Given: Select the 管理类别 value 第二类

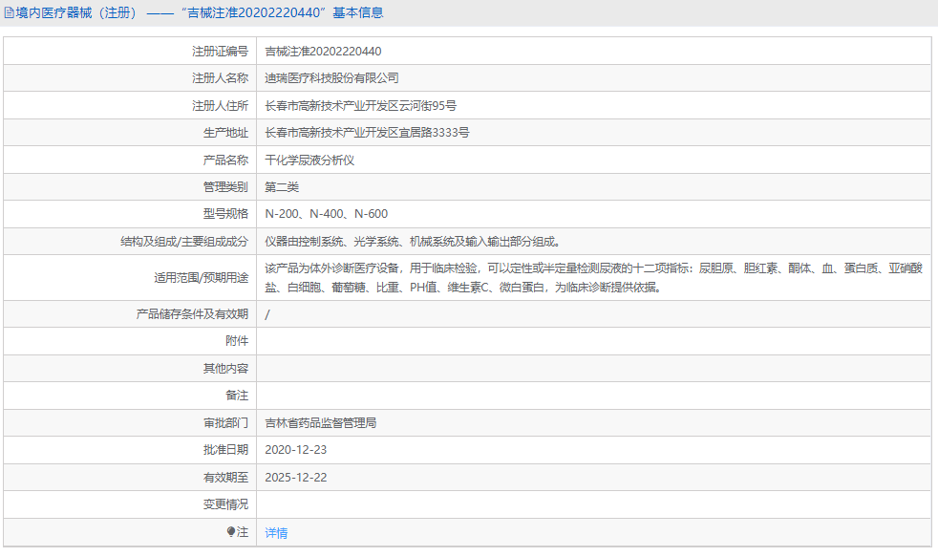Looking at the screenshot, I should coord(286,186).
